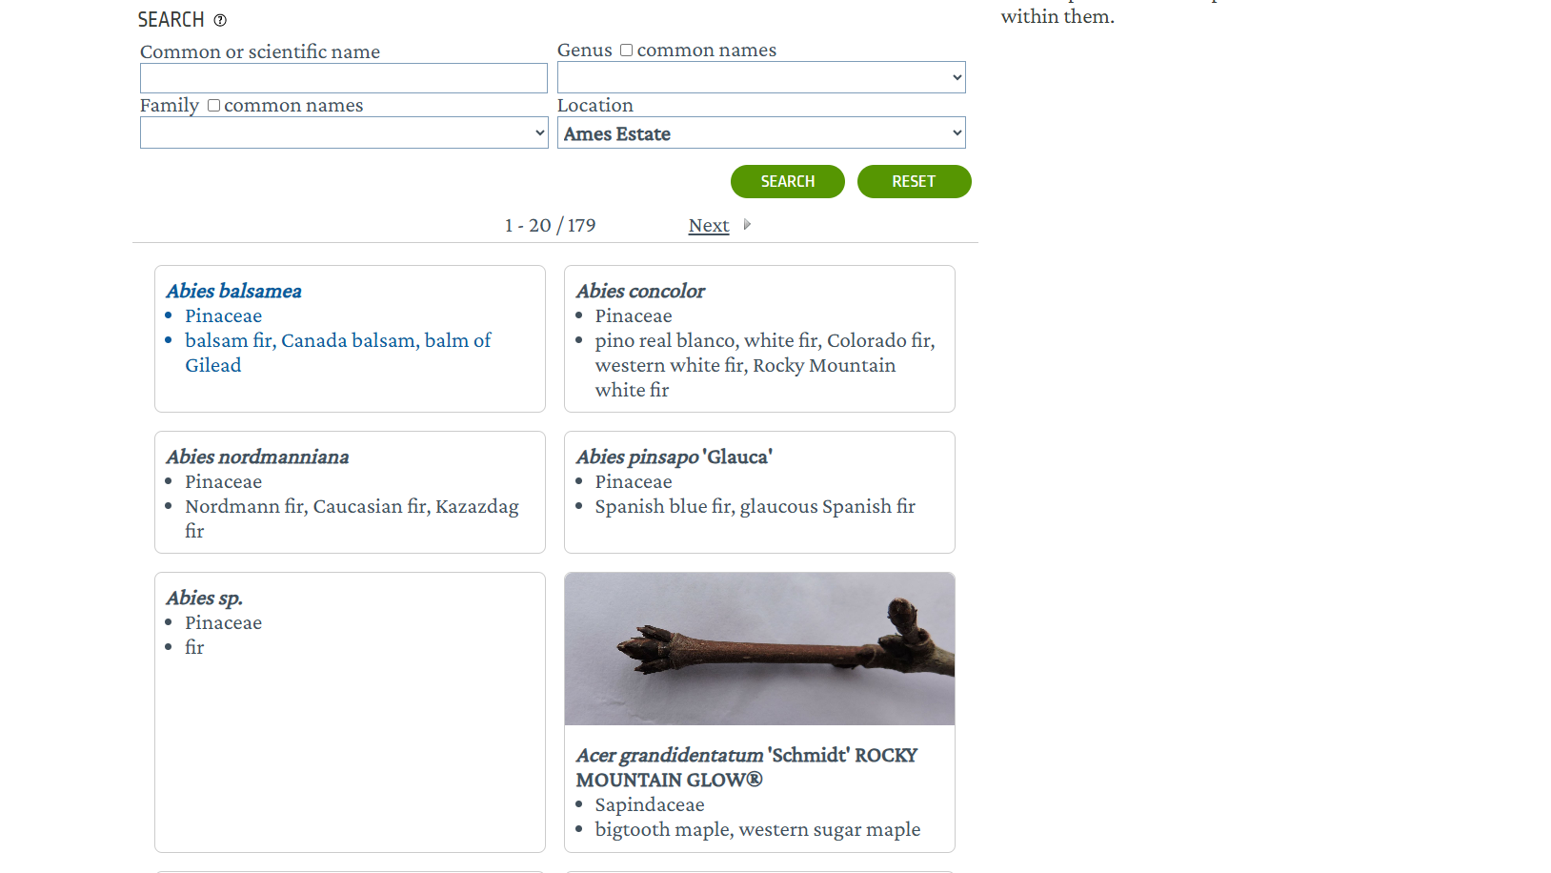Click the Acer grandidentatum twig photo
The width and height of the screenshot is (1551, 873).
point(758,648)
